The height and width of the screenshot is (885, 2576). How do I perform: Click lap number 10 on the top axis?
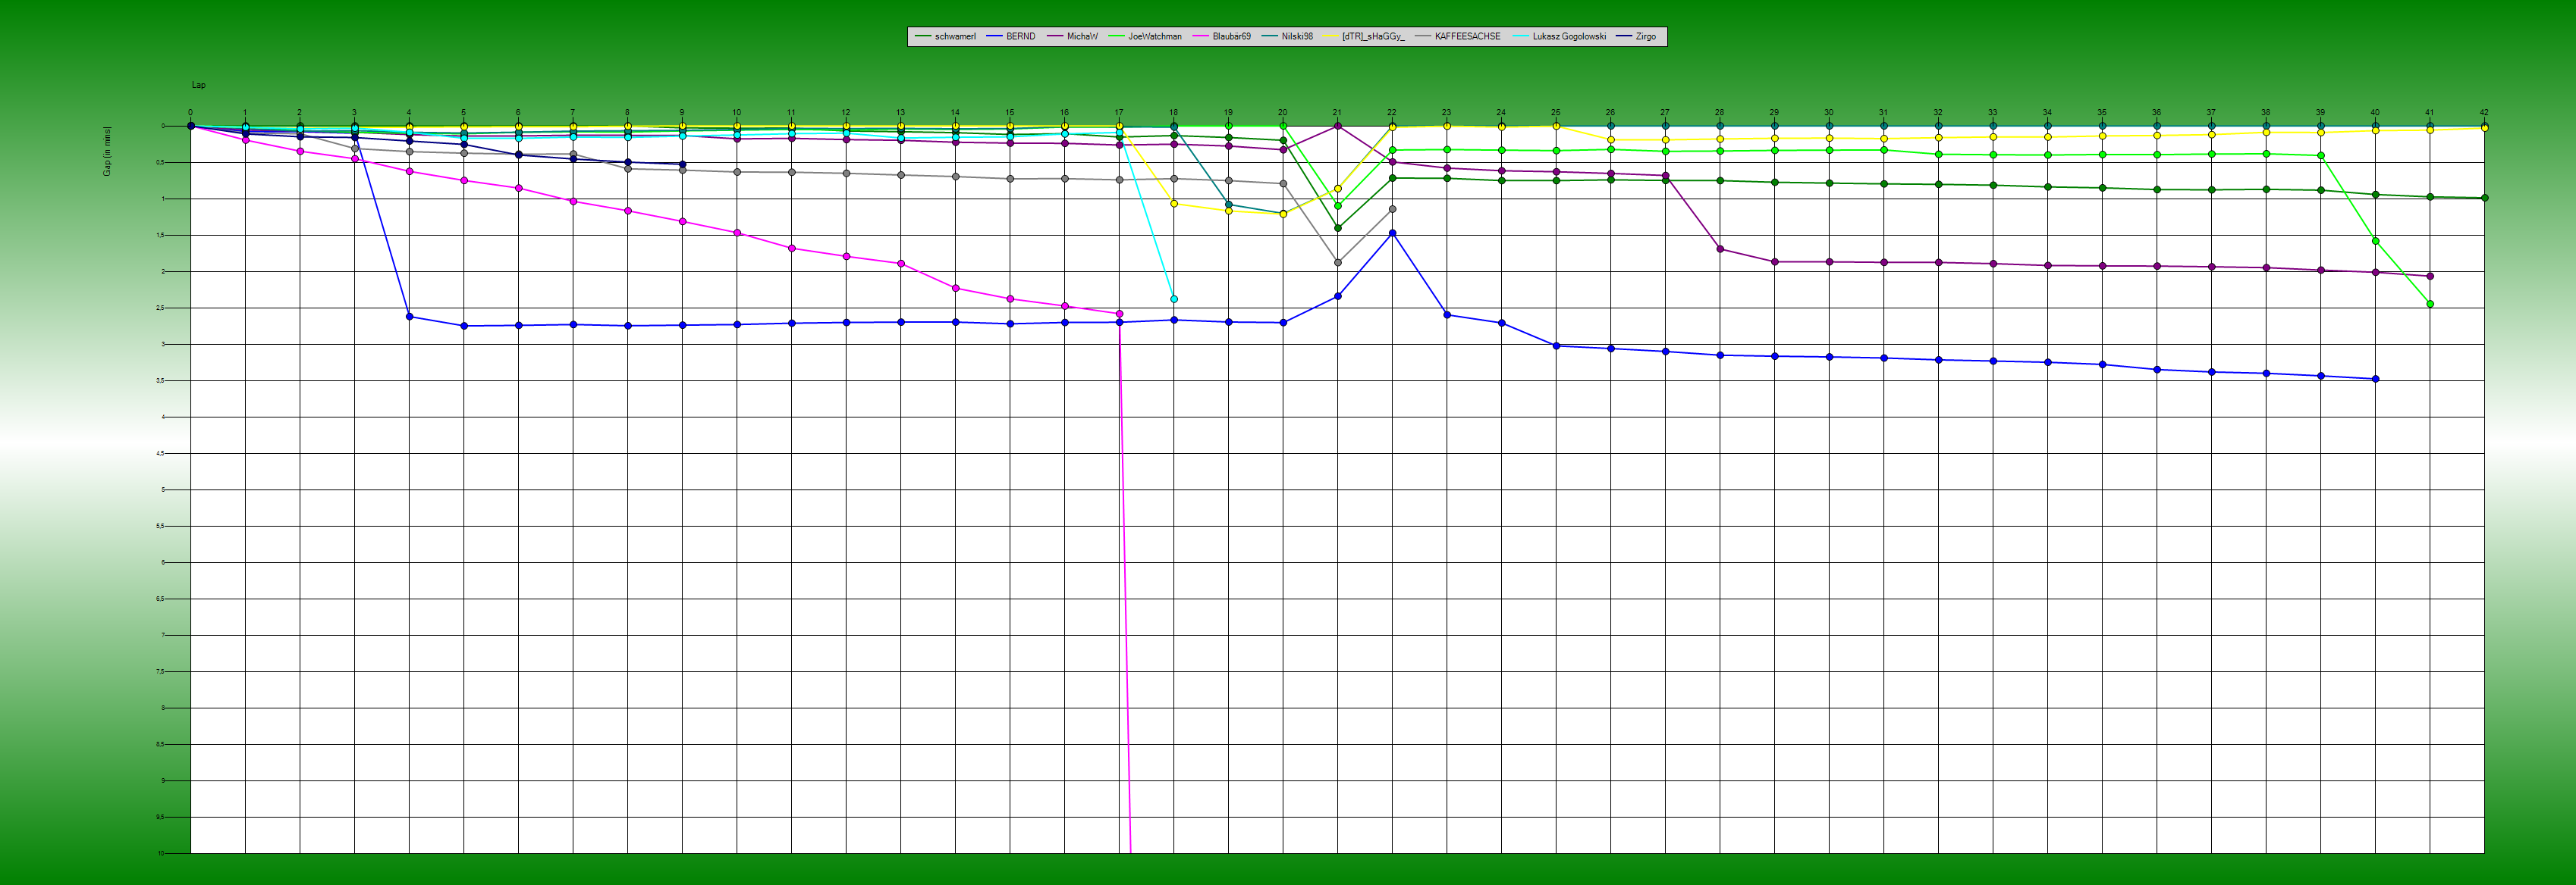[x=736, y=113]
